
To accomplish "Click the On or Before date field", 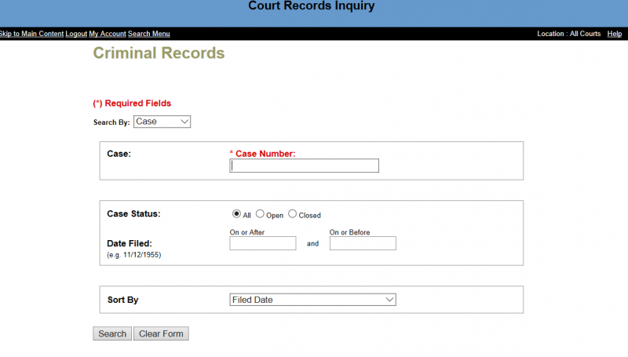I will 363,243.
